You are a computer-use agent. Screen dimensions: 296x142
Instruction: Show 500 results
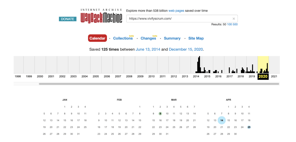(x=235, y=24)
